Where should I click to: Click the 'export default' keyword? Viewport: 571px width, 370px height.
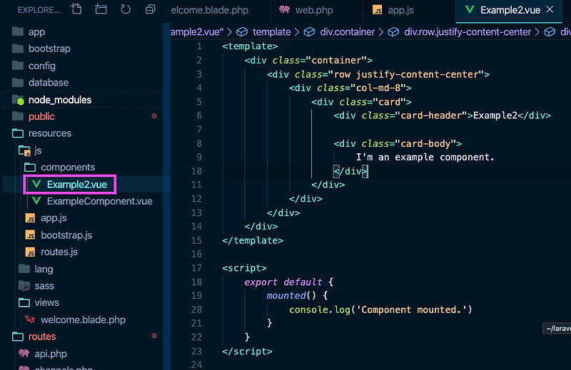point(283,282)
